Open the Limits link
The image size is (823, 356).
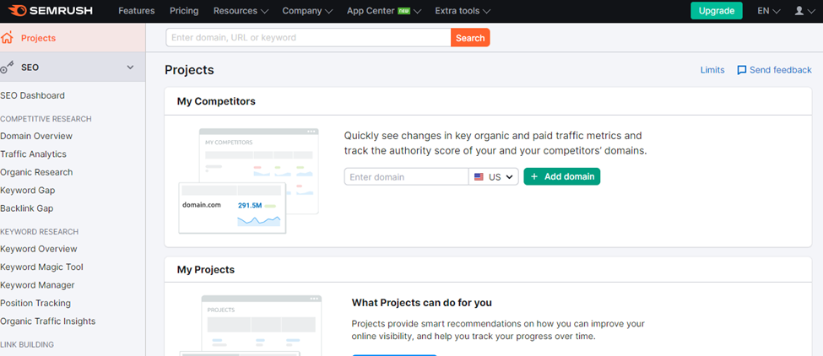click(x=712, y=70)
